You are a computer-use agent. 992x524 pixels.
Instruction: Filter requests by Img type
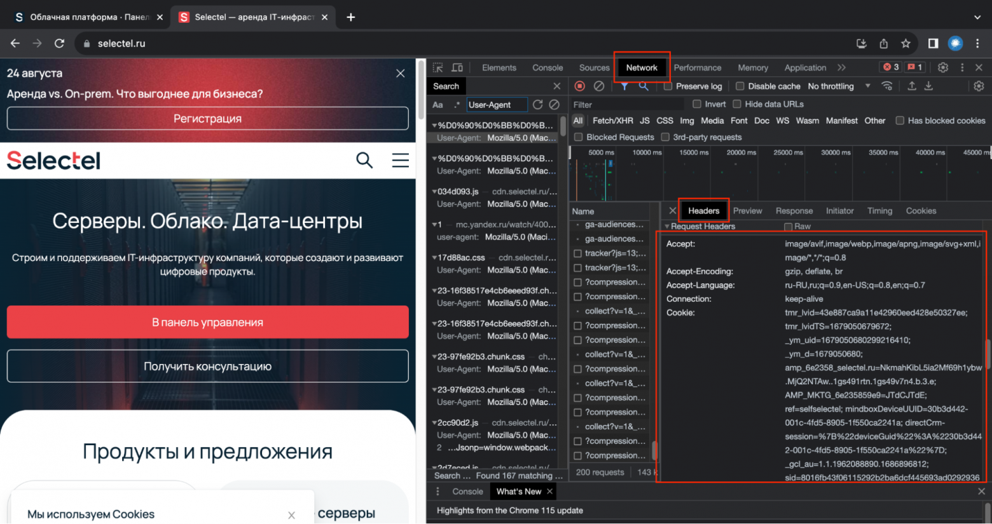pyautogui.click(x=687, y=121)
